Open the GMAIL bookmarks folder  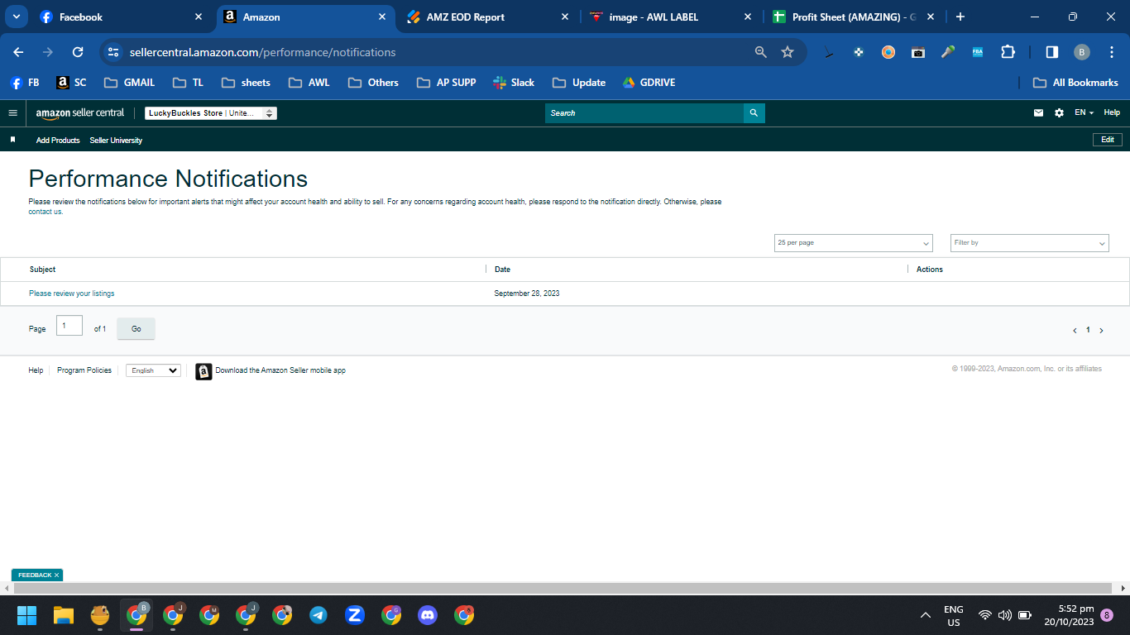pos(130,83)
